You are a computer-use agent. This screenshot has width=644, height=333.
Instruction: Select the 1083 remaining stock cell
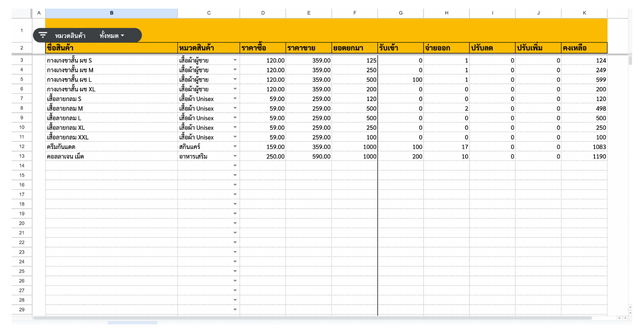point(584,147)
